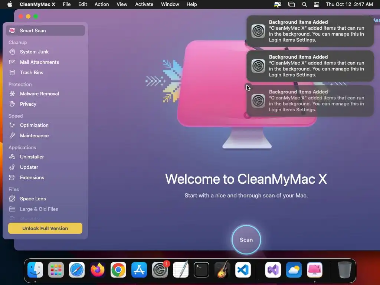Open Control Center in menu bar
380x285 pixels.
316,4
